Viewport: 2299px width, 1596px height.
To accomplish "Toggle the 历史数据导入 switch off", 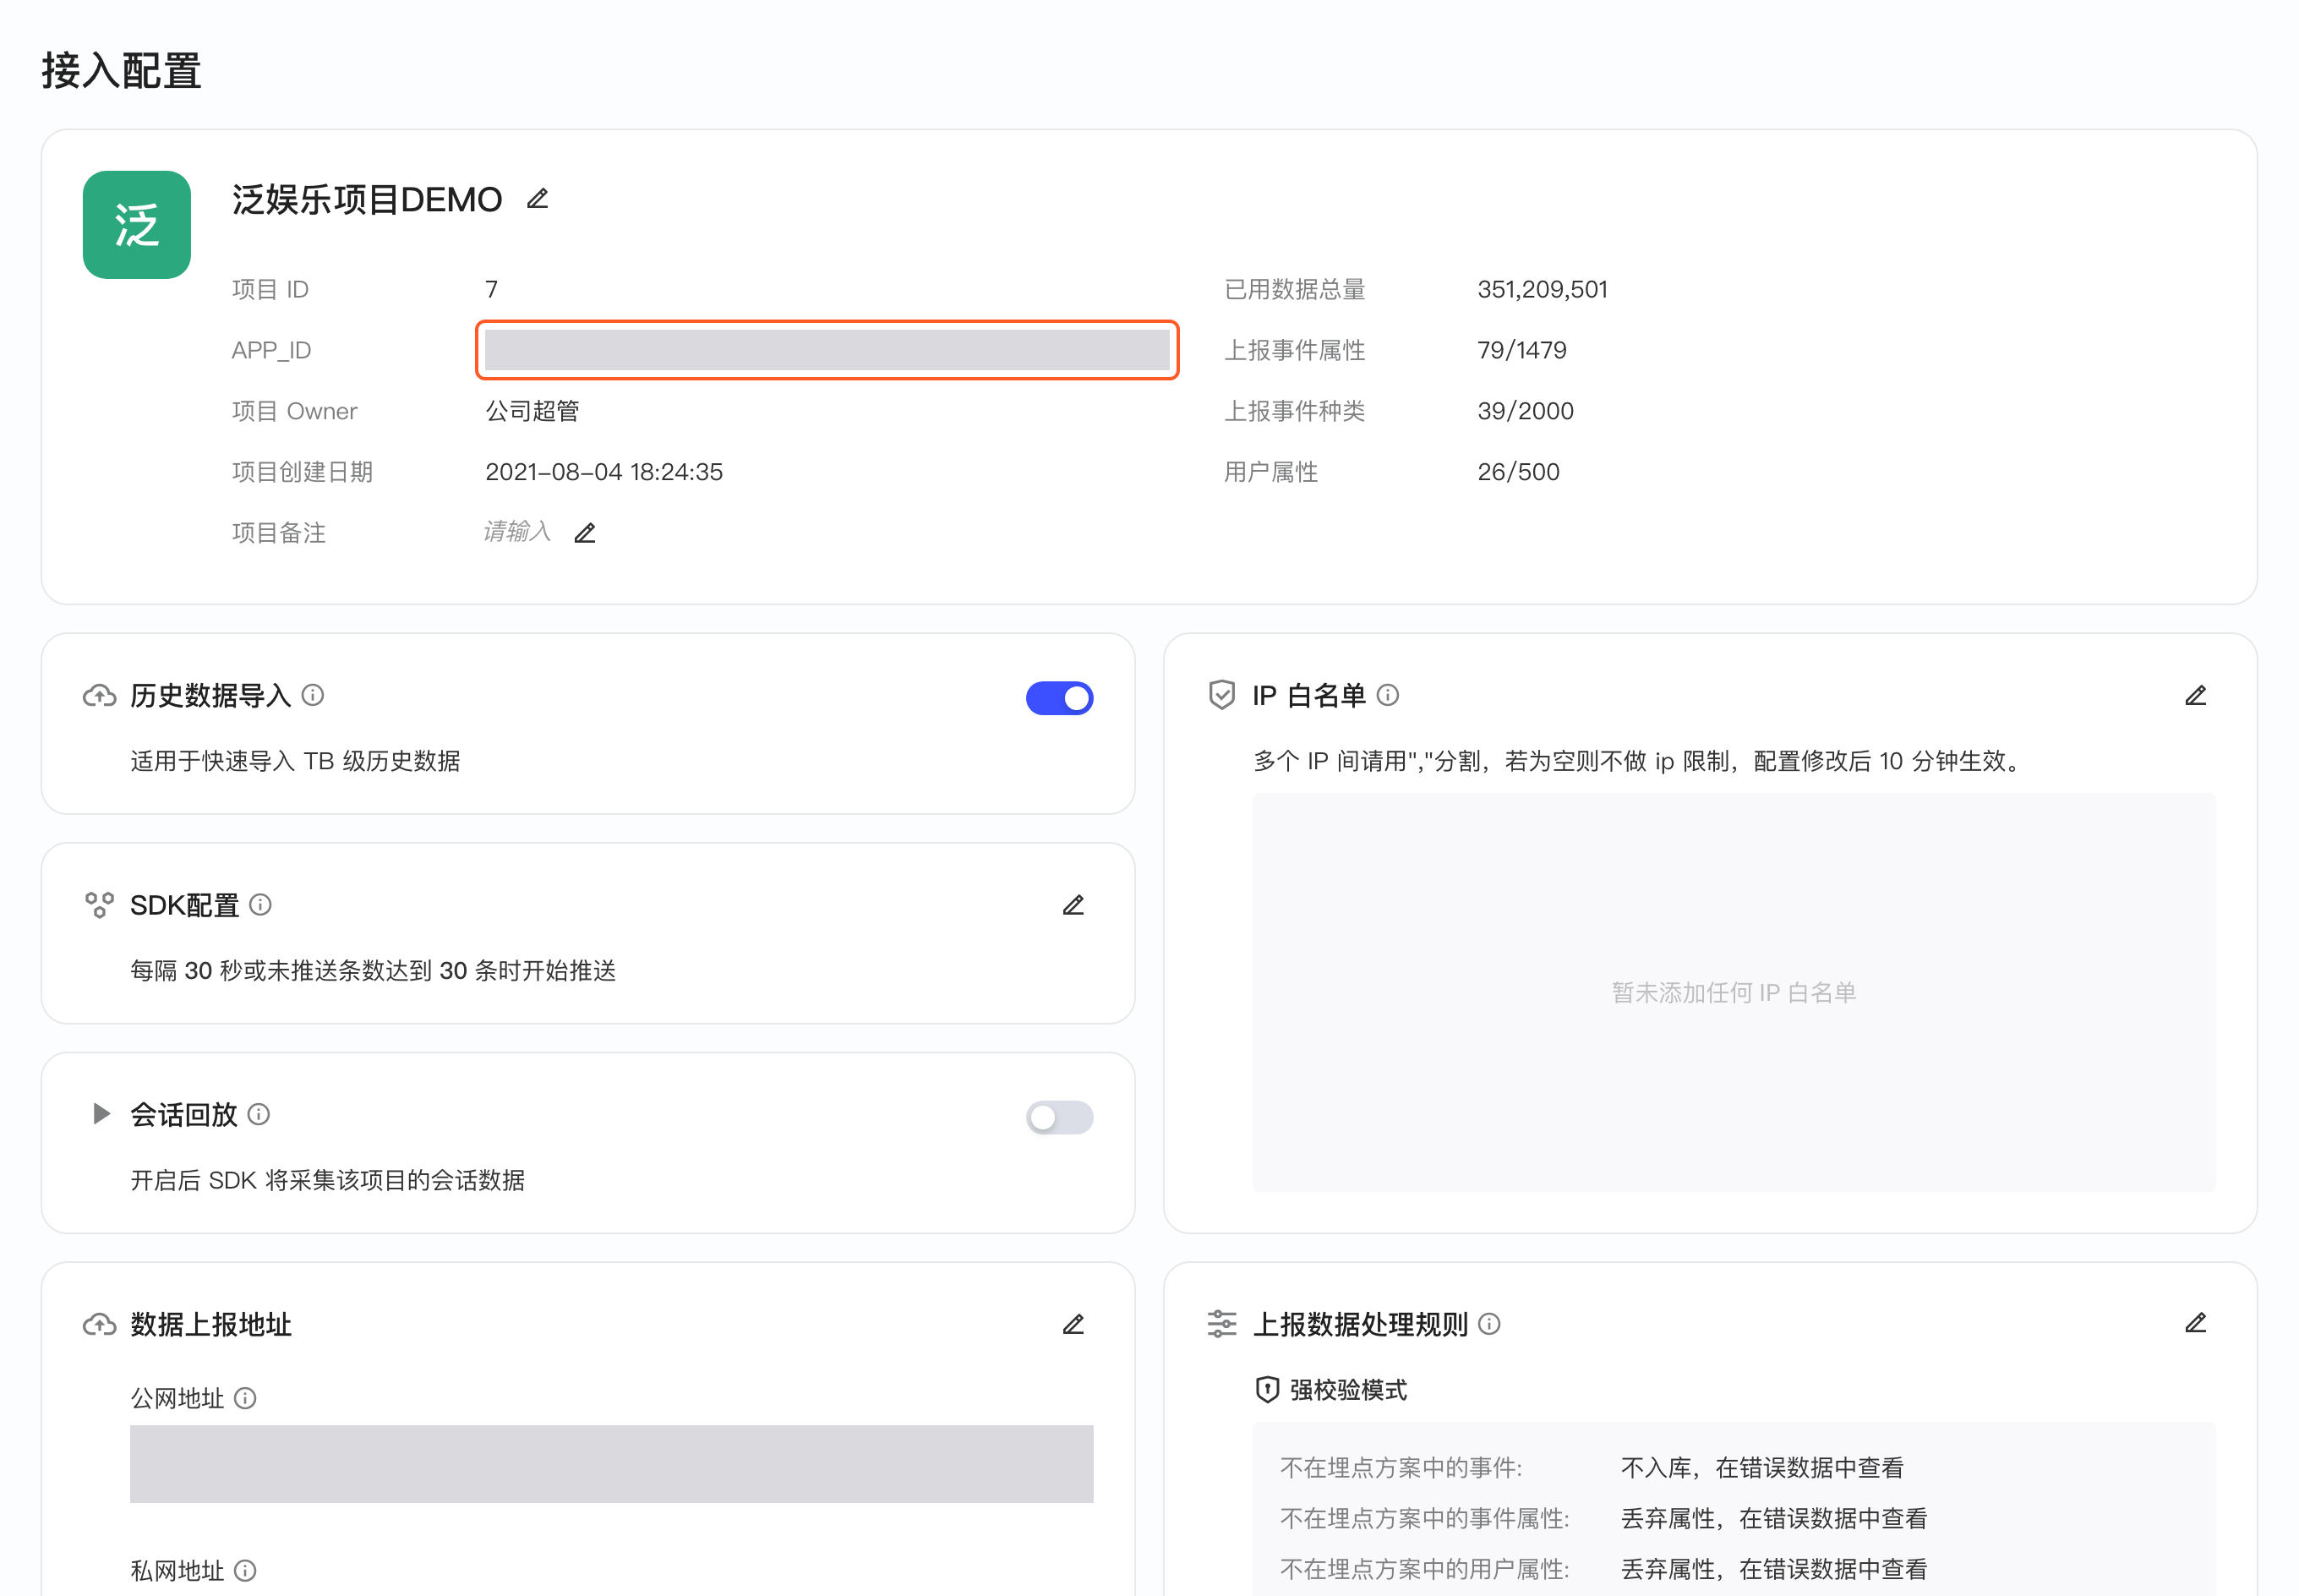I will coord(1060,698).
